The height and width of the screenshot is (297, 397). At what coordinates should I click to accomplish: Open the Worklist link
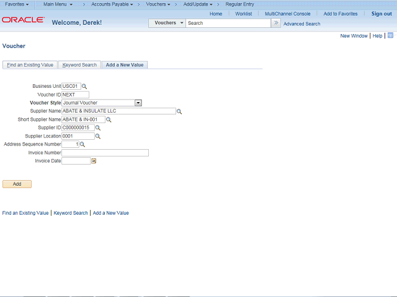coord(244,14)
